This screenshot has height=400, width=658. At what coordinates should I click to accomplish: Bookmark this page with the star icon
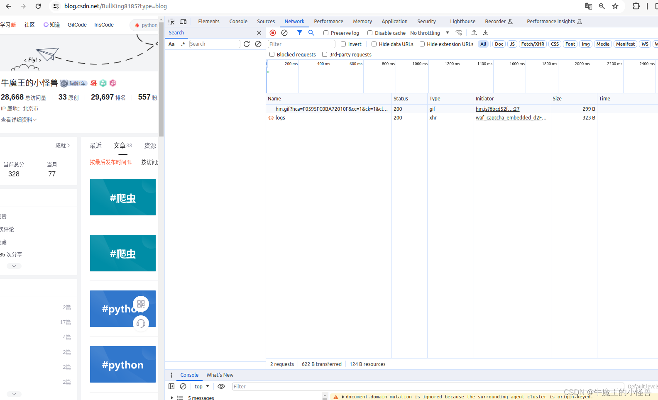pyautogui.click(x=615, y=6)
